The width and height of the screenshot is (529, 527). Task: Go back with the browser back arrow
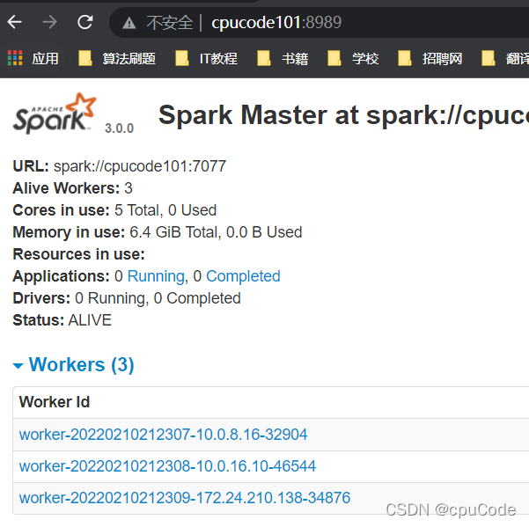[x=14, y=22]
